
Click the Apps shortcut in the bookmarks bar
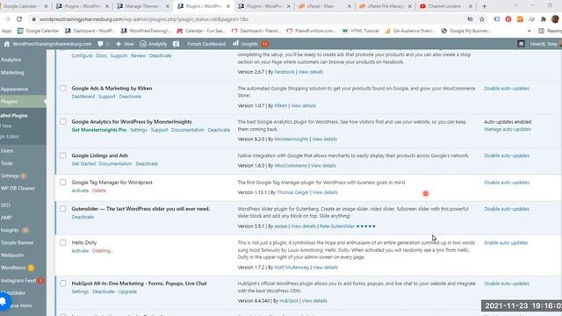point(6,31)
